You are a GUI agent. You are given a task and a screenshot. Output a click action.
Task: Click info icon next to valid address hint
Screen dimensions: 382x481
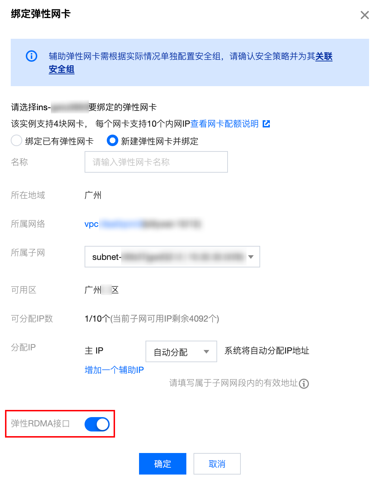(x=304, y=384)
